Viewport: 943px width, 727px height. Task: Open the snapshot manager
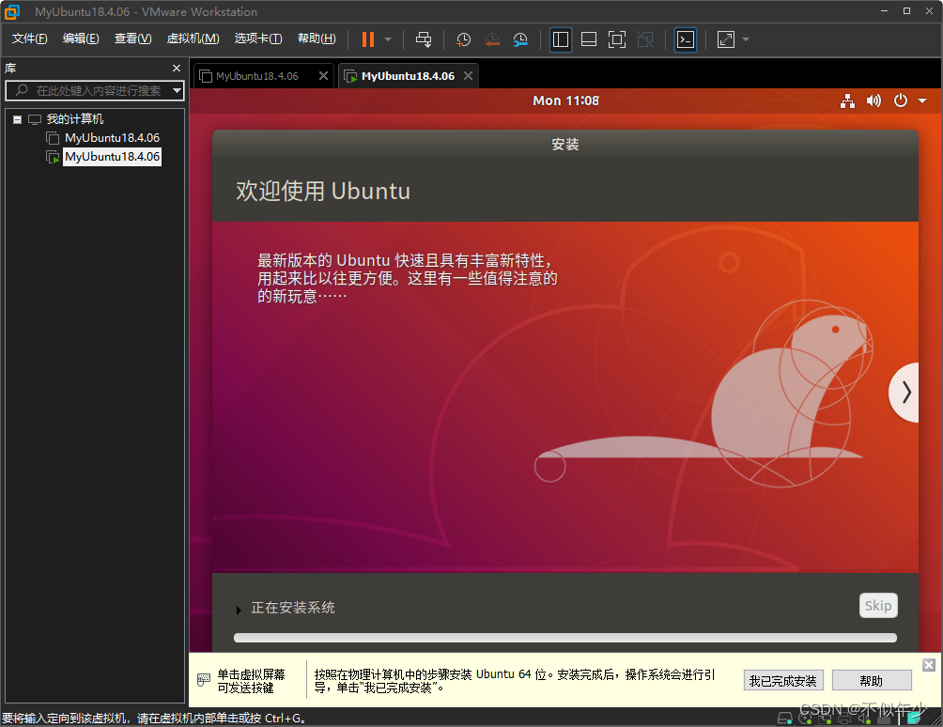520,39
